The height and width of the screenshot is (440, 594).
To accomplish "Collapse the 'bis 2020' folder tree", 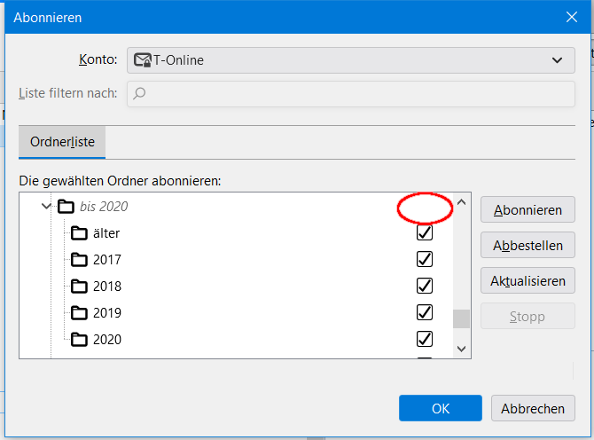I will click(x=46, y=207).
